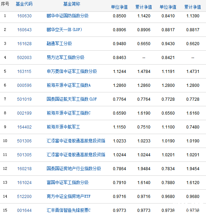Open fund code 160643 link
Screen dimensions: 206x215
pyautogui.click(x=24, y=30)
